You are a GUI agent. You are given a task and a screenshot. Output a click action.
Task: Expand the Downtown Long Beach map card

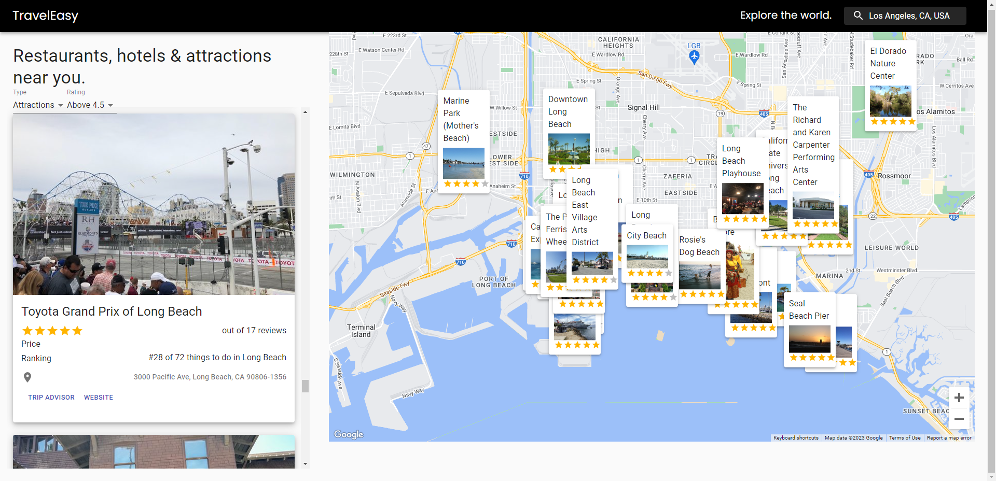pos(569,111)
